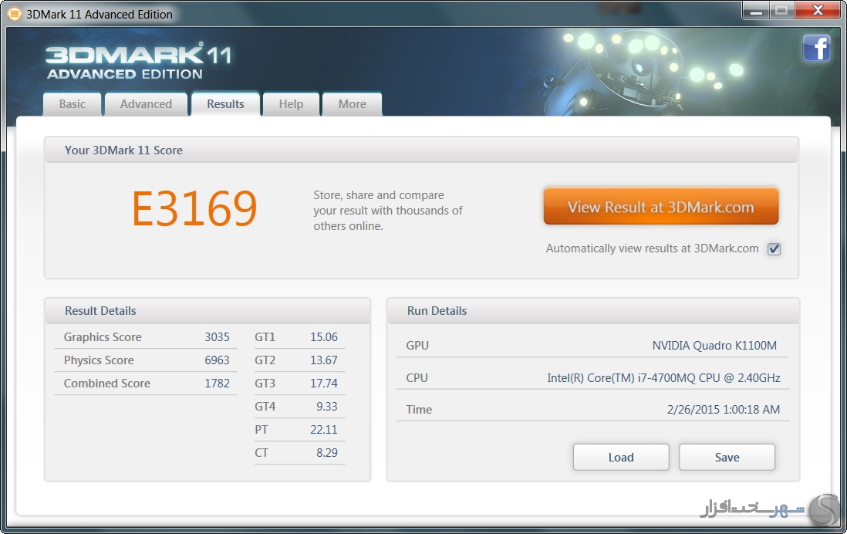This screenshot has height=534, width=847.
Task: Click the Load button
Action: [x=621, y=458]
